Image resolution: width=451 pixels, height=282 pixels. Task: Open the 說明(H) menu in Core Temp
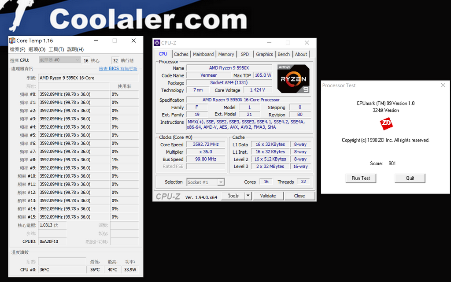point(75,49)
